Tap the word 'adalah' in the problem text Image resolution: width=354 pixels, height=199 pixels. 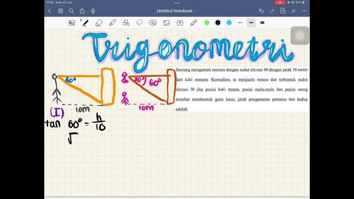tap(181, 109)
